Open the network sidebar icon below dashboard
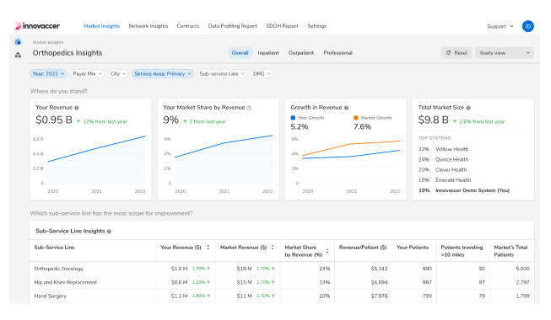Image resolution: width=551 pixels, height=320 pixels. coord(18,55)
